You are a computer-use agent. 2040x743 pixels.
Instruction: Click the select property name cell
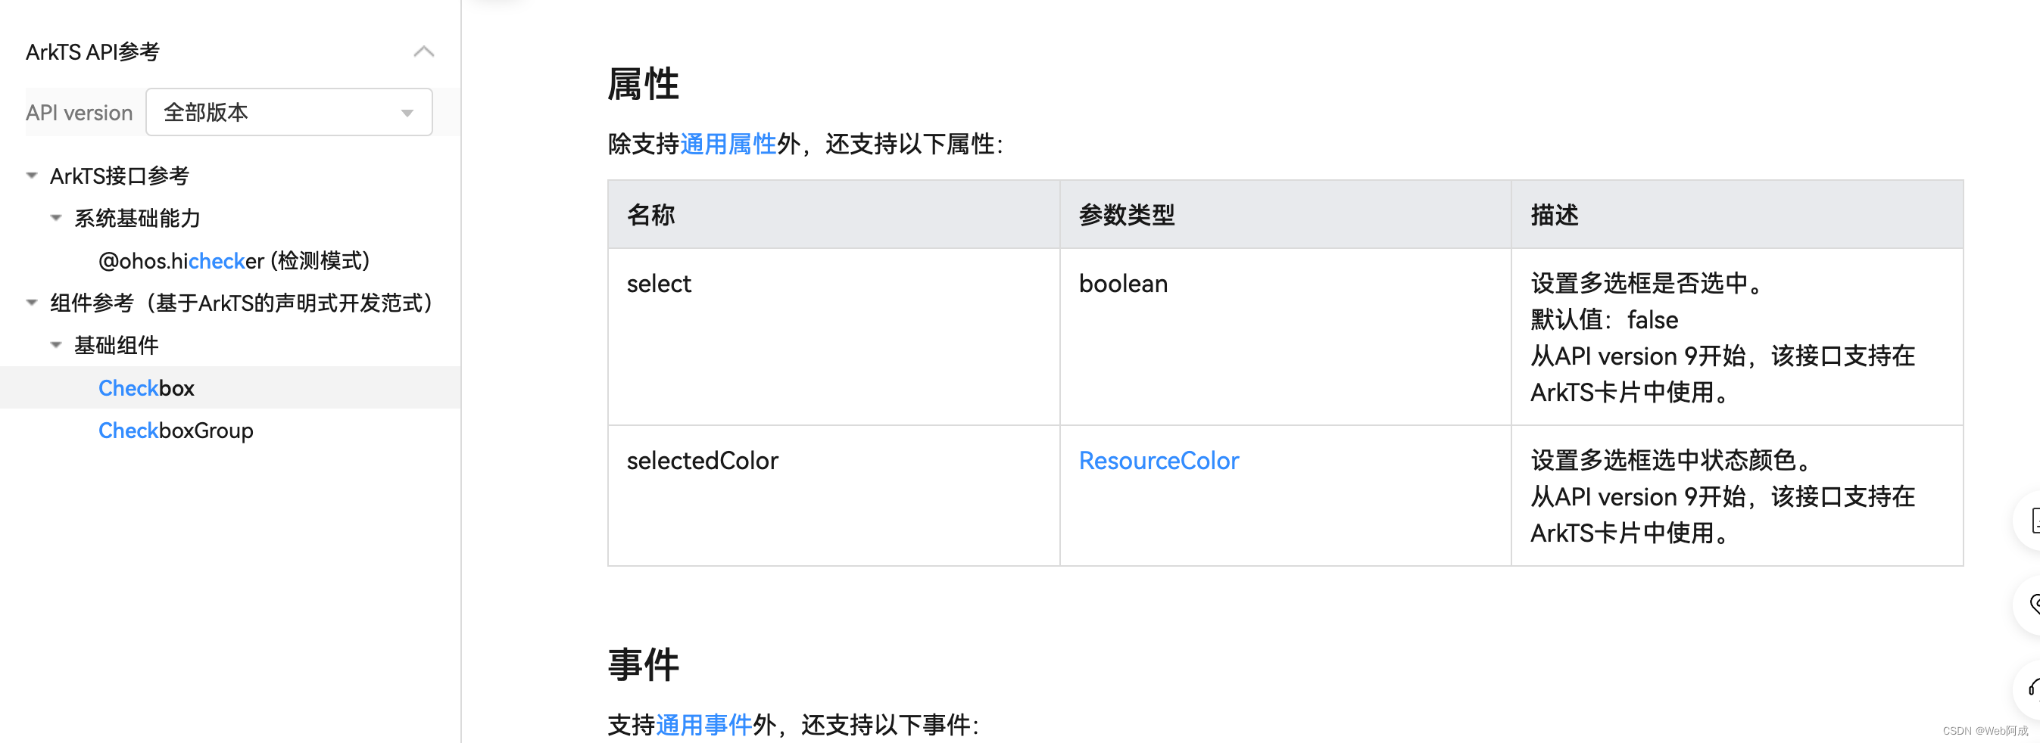tap(659, 284)
